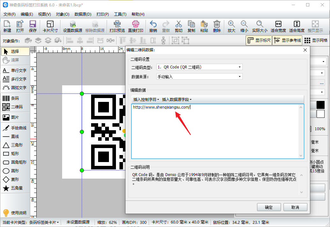
Task: Open 打印预览 print preview
Action: [117, 26]
